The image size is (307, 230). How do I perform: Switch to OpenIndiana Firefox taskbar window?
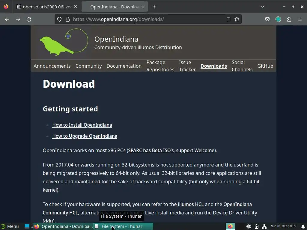coord(63,226)
